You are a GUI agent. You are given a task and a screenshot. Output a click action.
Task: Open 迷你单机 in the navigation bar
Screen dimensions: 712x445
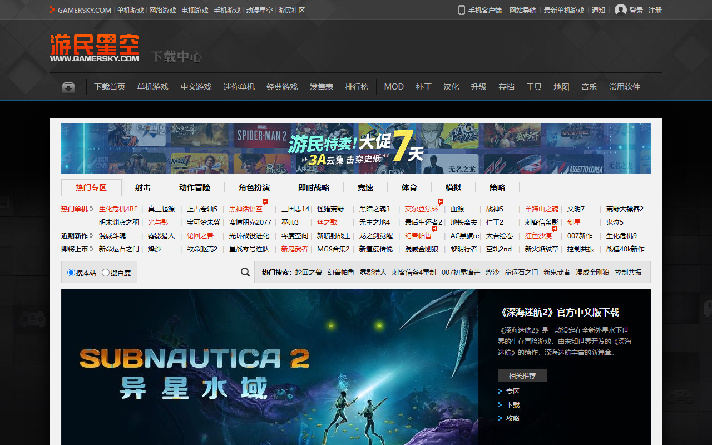coord(239,87)
